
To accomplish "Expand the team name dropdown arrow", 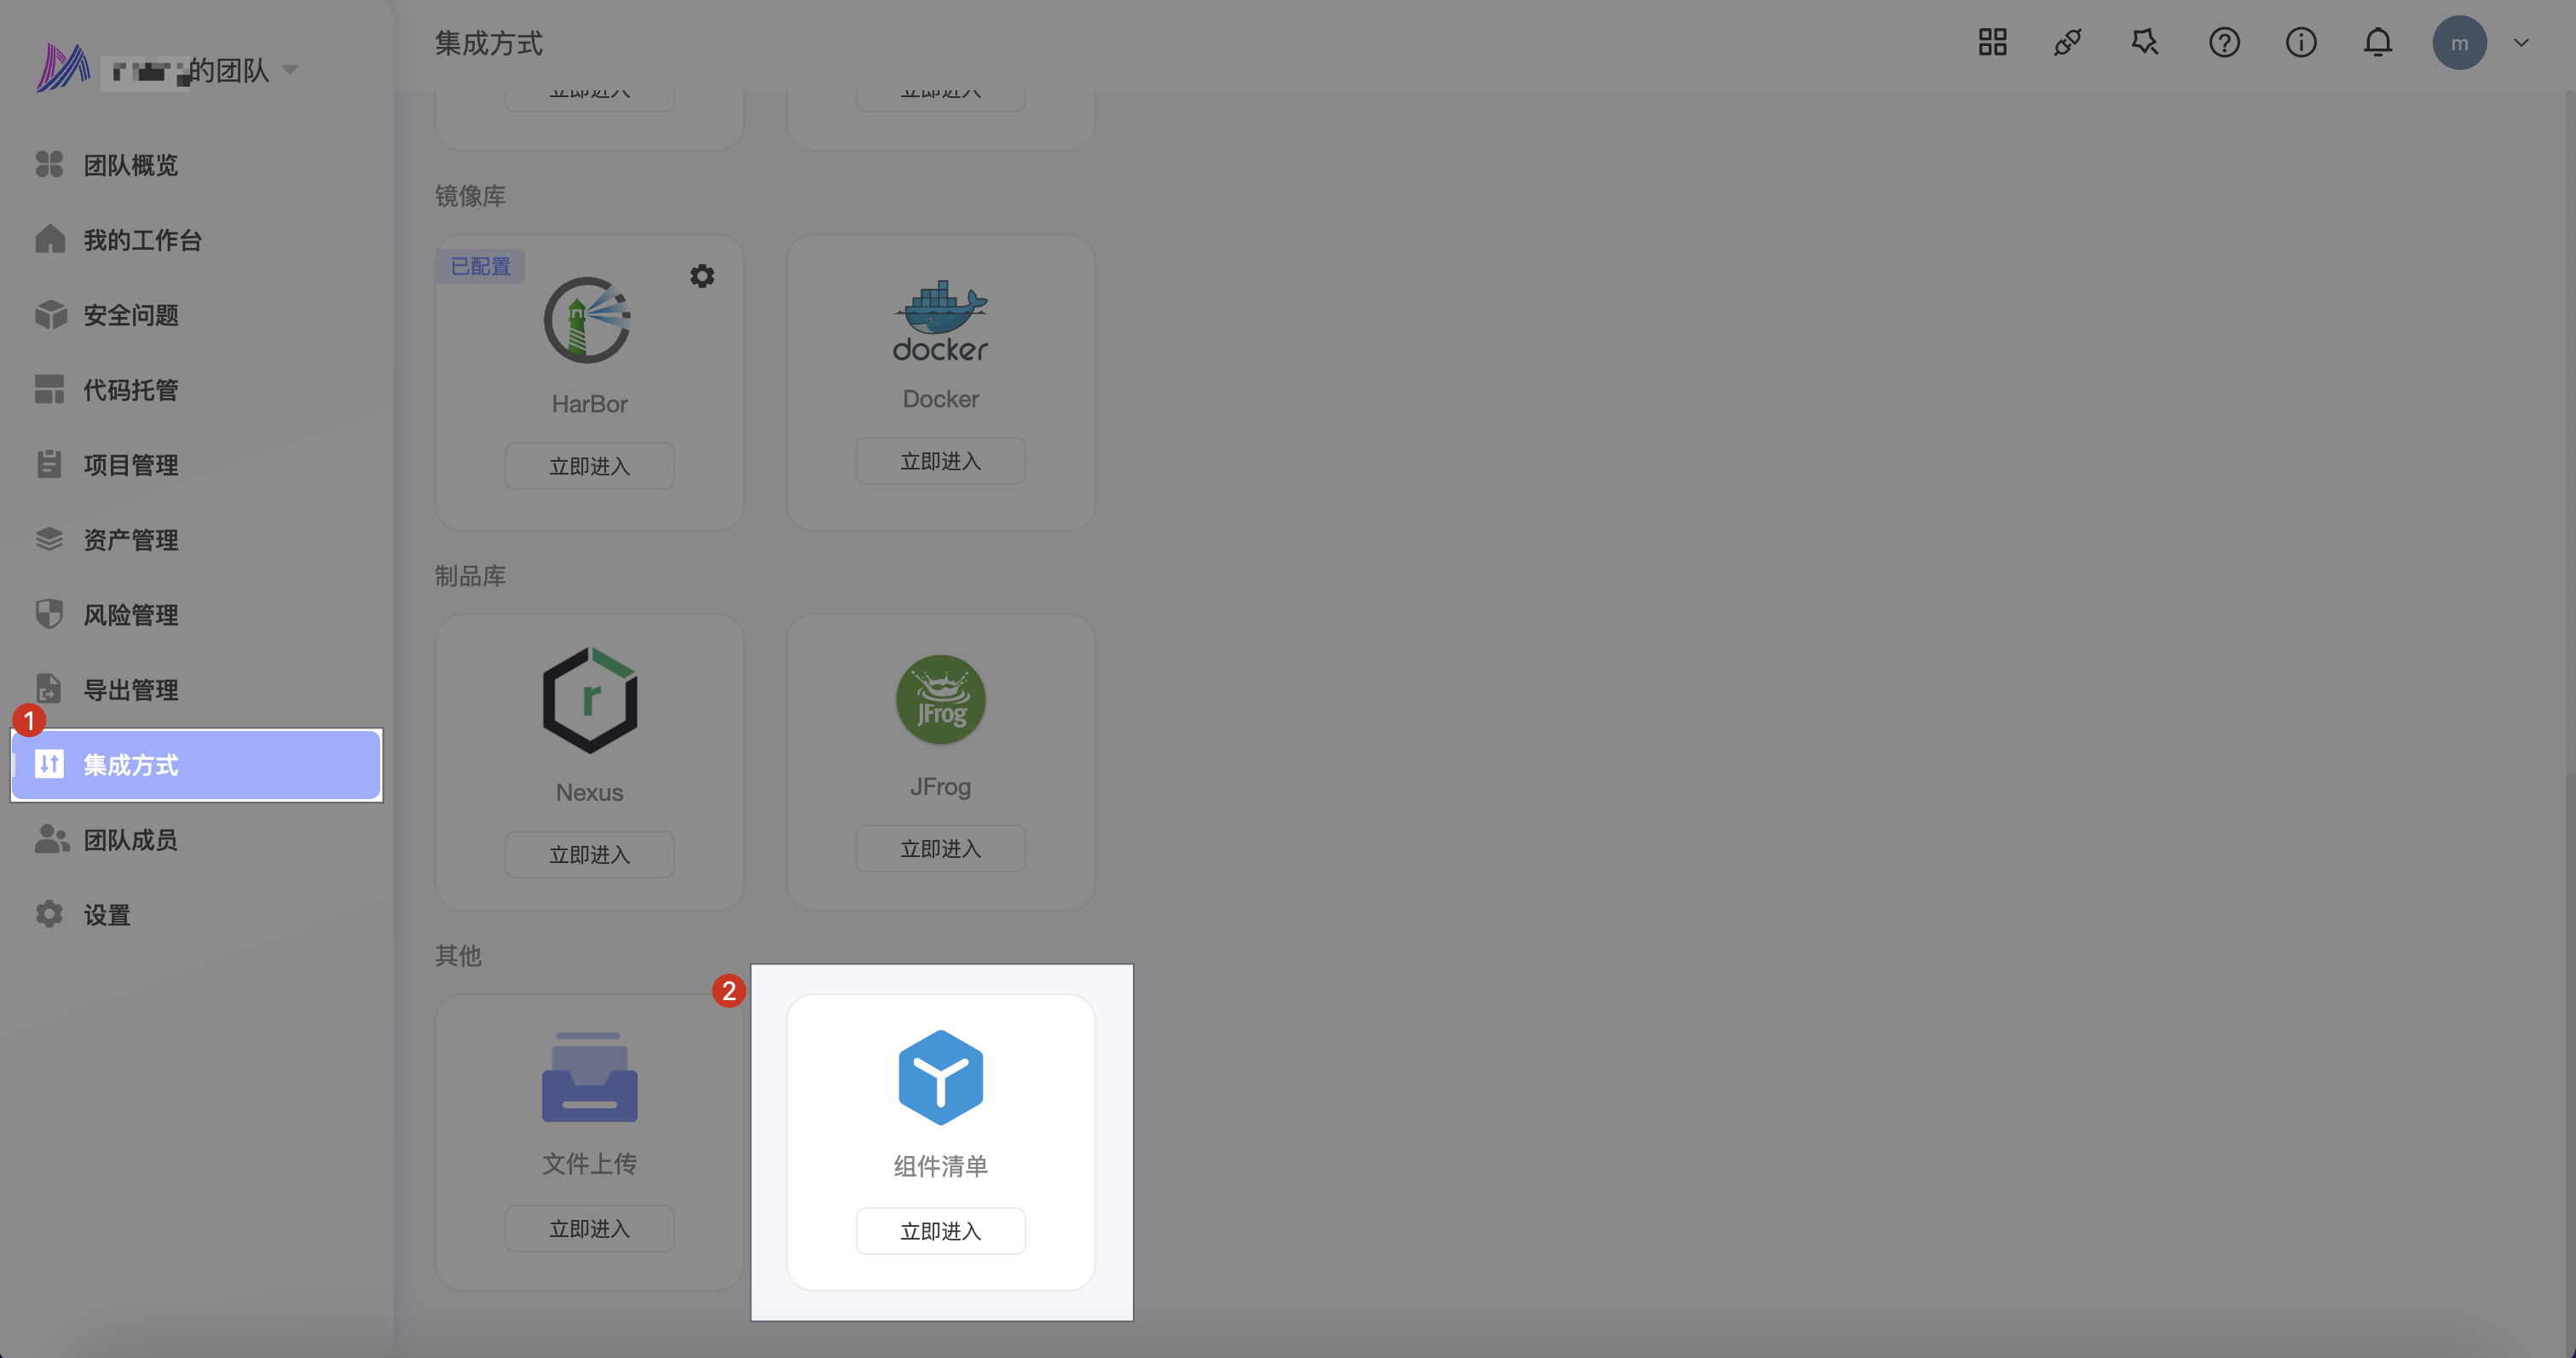I will (290, 70).
